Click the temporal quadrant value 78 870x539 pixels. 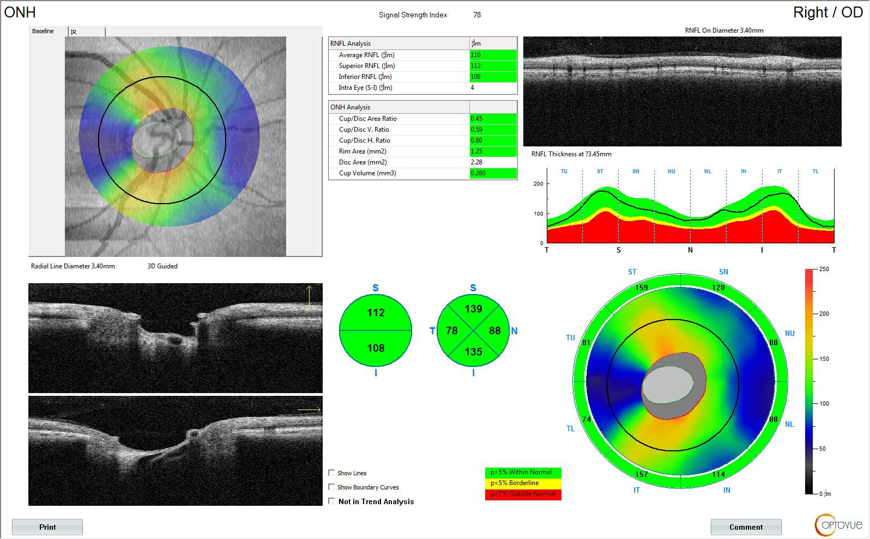(451, 330)
